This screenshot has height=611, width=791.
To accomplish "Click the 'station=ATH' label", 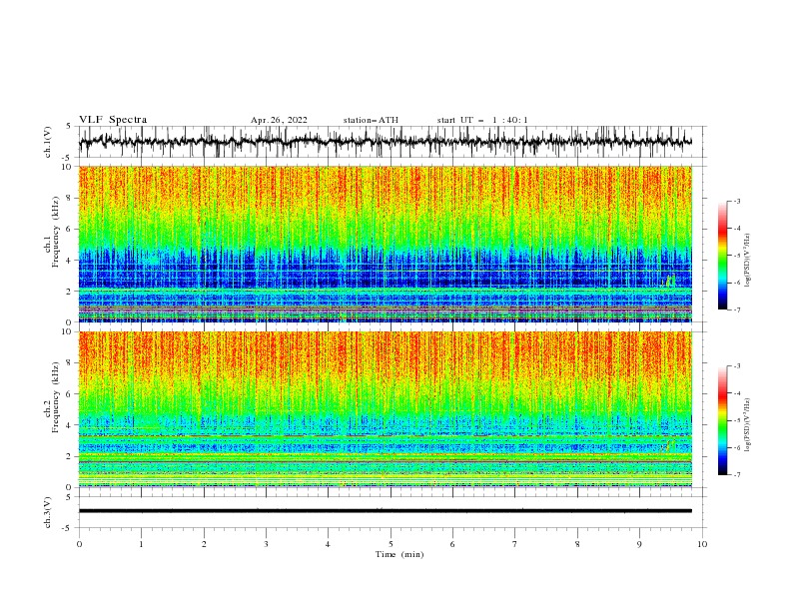I will click(x=371, y=120).
